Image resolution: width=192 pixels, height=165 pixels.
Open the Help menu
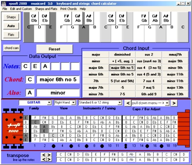pyautogui.click(x=83, y=9)
